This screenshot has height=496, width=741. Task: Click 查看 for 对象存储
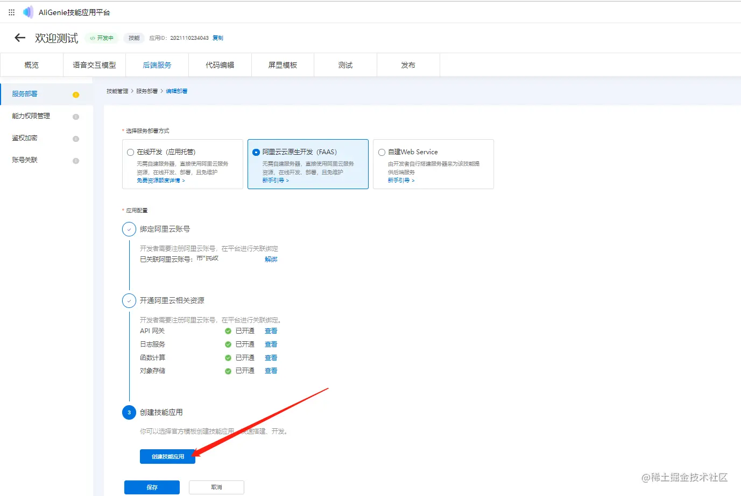[271, 371]
